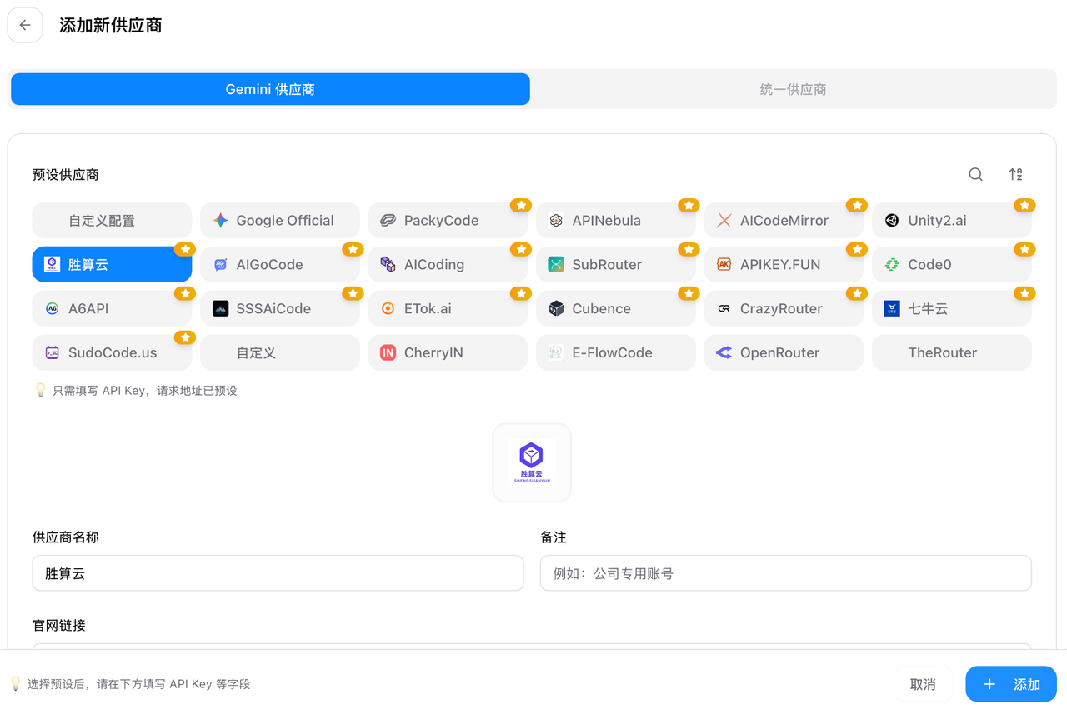
Task: Choose the AICoding preset
Action: [448, 265]
